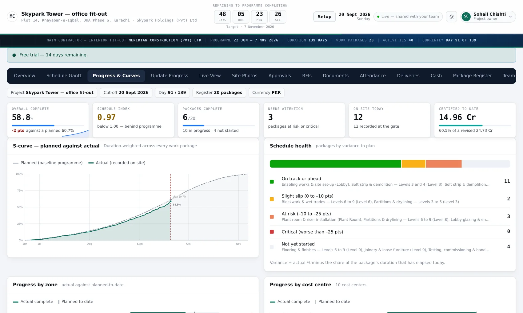
Task: Click the yellow segment of schedule health bar
Action: tap(413, 164)
